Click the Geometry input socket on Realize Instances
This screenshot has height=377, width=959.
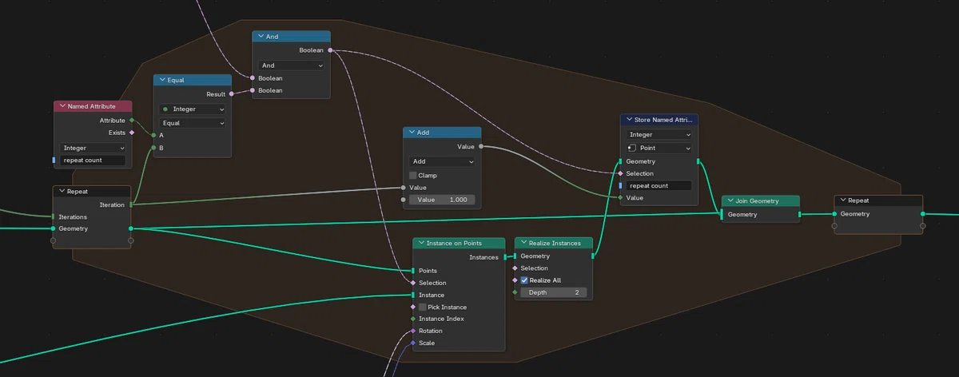[x=515, y=256]
